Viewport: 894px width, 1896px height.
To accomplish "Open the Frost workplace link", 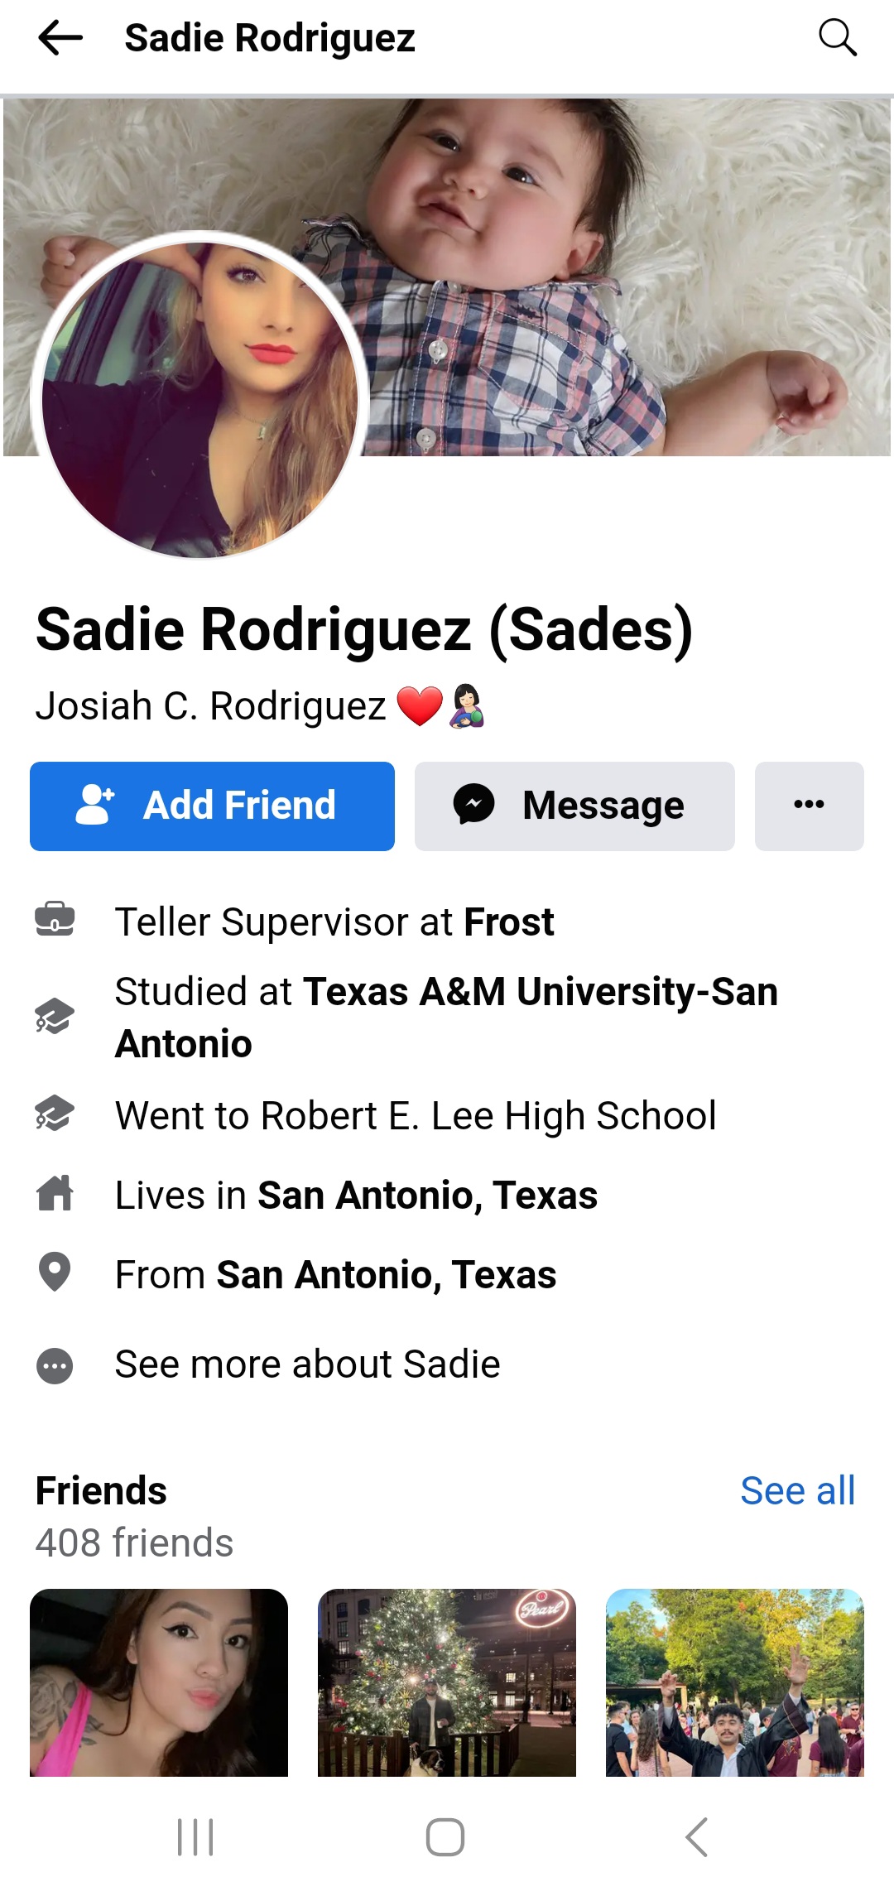I will [x=509, y=922].
